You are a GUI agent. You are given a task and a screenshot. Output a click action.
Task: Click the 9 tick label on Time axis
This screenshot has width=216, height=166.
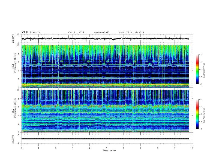[x=175, y=148]
